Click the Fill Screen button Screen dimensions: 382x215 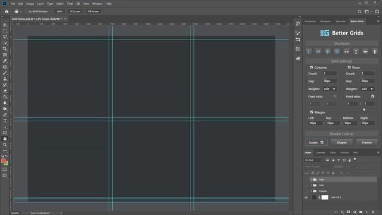pos(93,11)
